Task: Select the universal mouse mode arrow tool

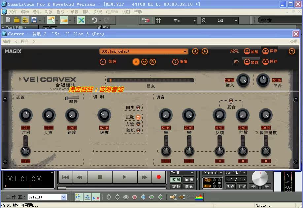Action: (x=51, y=20)
